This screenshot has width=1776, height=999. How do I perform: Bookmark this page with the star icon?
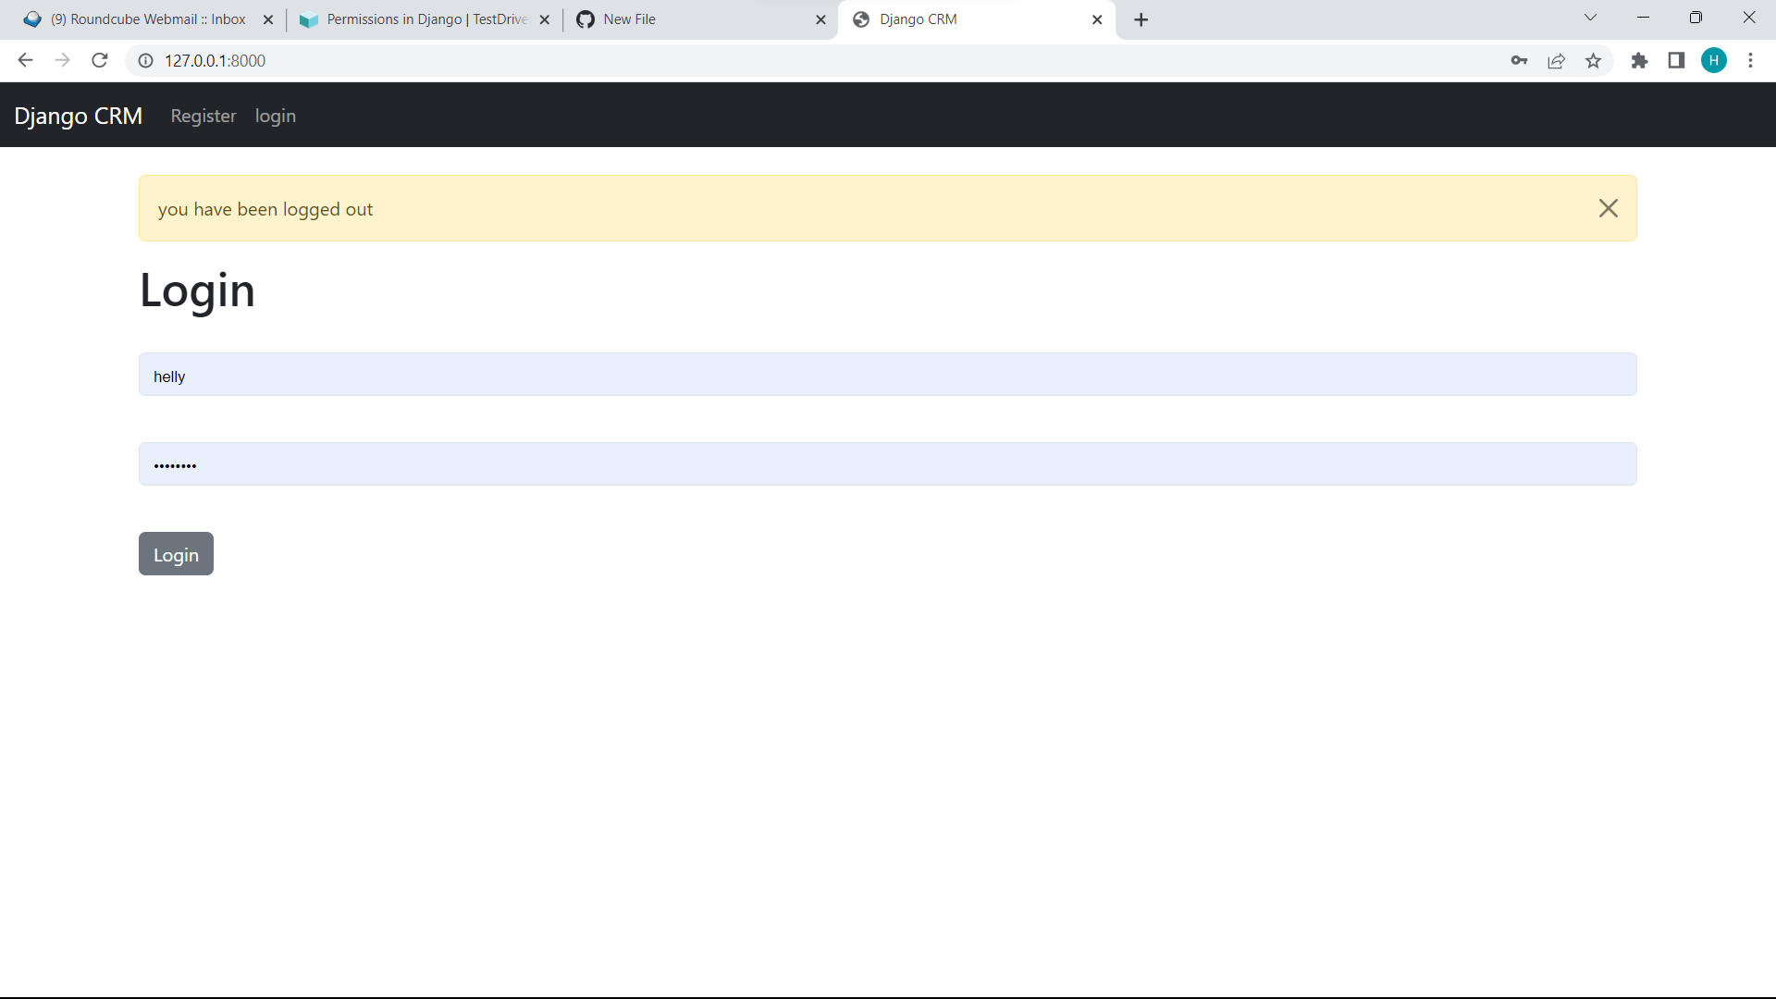pyautogui.click(x=1593, y=61)
